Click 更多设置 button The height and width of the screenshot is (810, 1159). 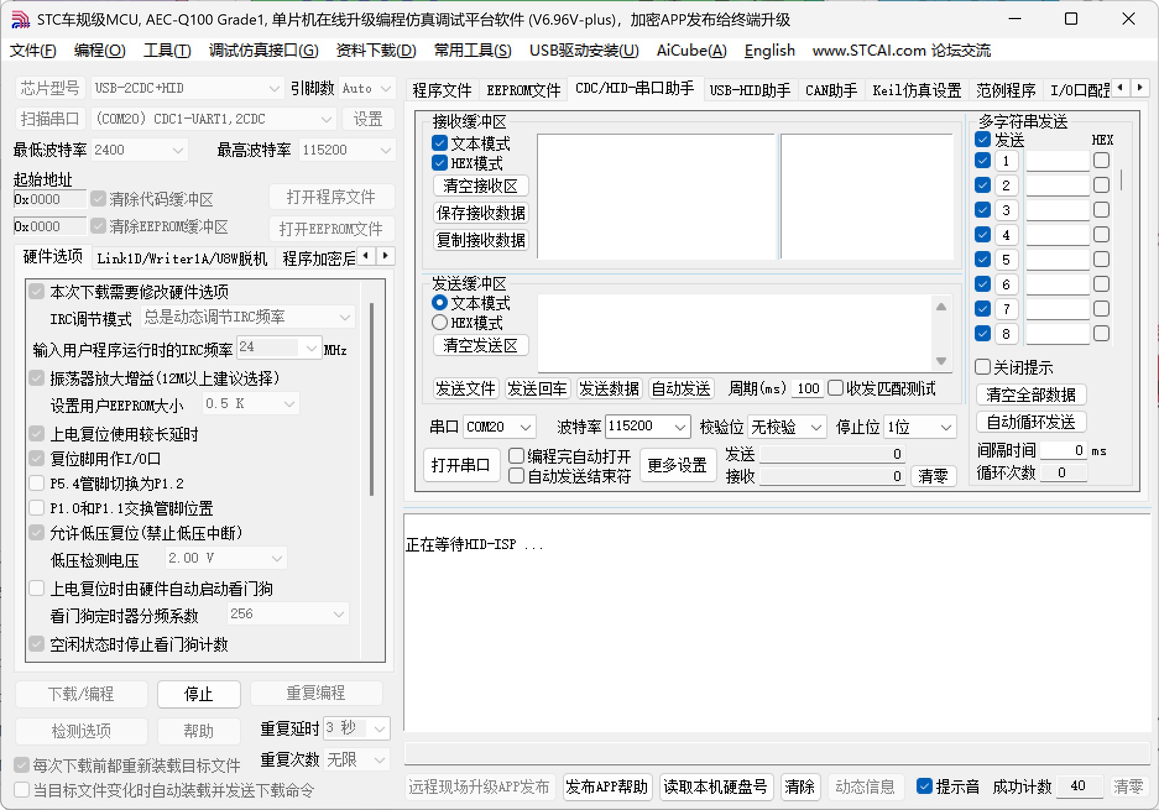click(677, 465)
